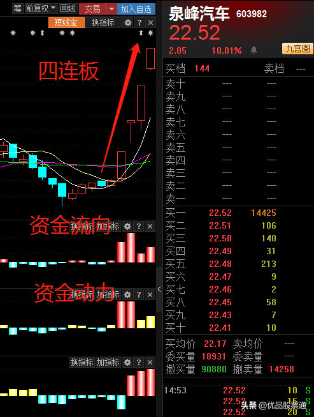This screenshot has width=314, height=417.
Task: Click 买一 volume 14425
Action: point(264,213)
